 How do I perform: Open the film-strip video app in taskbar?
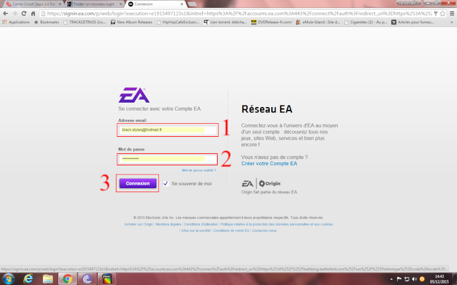click(107, 279)
